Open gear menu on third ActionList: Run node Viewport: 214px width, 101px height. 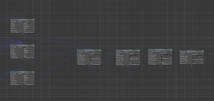(x=171, y=50)
